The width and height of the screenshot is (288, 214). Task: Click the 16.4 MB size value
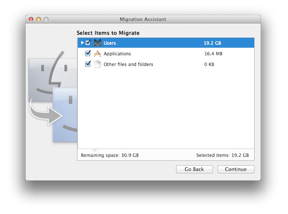[214, 54]
